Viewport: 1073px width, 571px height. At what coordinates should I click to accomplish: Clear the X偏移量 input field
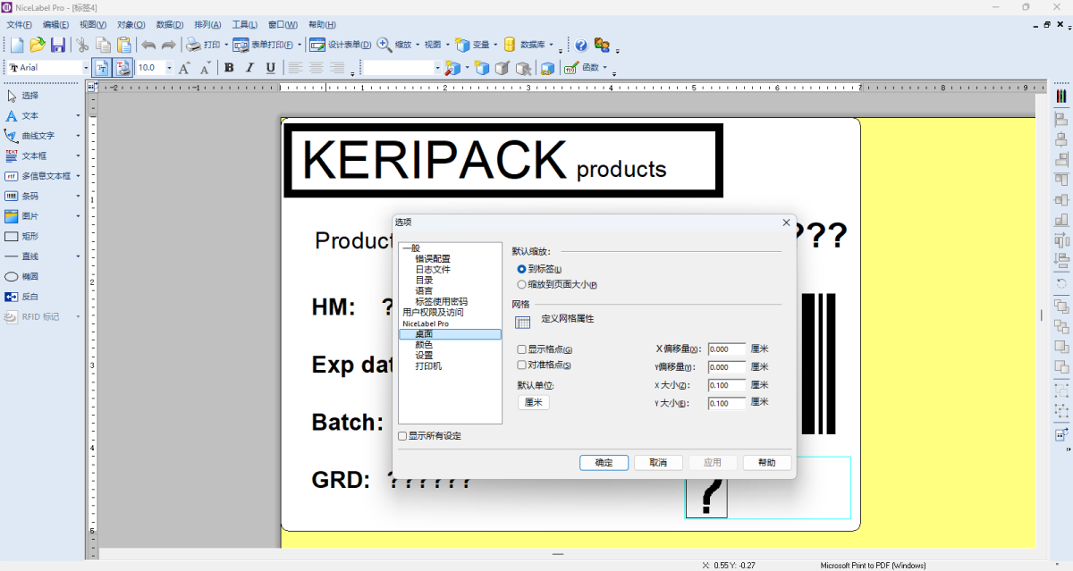click(x=726, y=349)
